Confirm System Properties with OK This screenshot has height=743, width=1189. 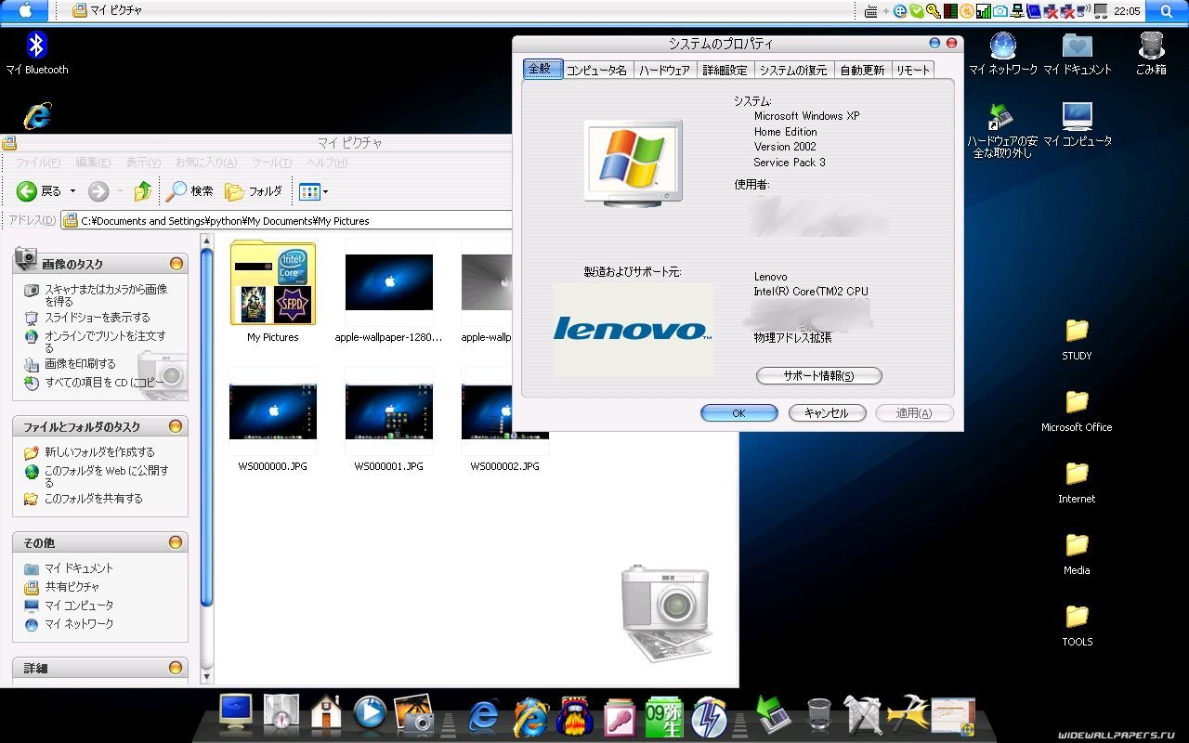click(738, 413)
